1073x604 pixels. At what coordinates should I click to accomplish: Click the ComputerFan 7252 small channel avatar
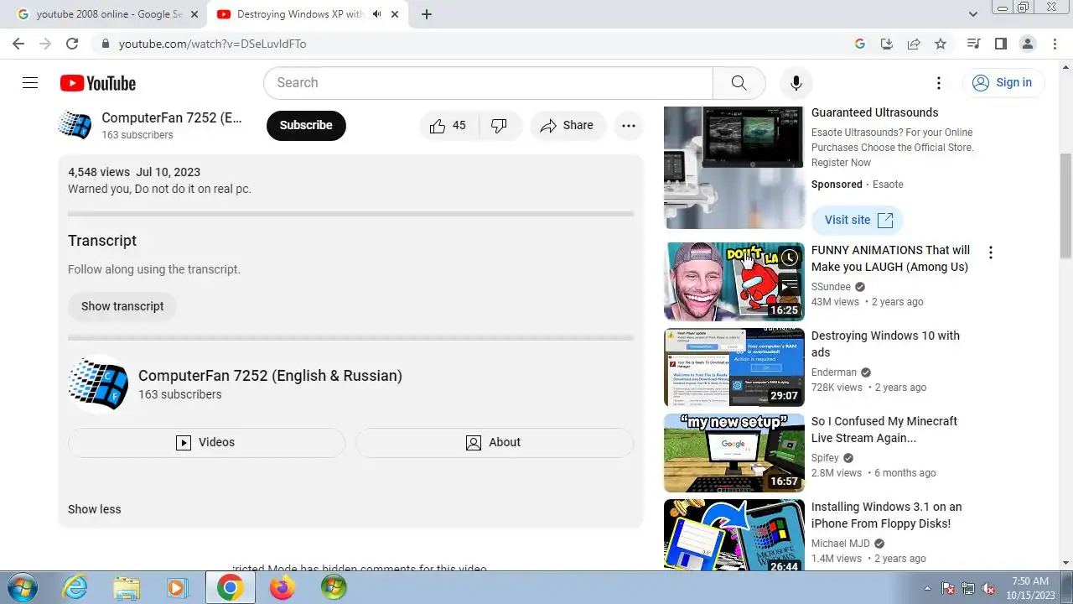pos(75,125)
